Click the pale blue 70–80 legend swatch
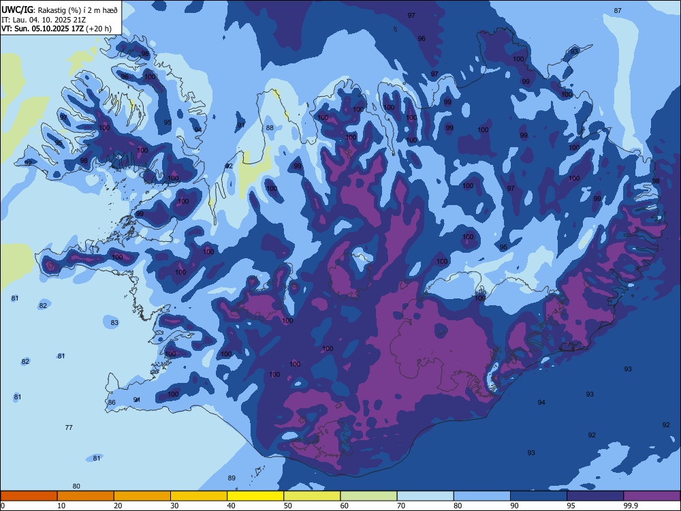The width and height of the screenshot is (681, 511). pyautogui.click(x=425, y=496)
